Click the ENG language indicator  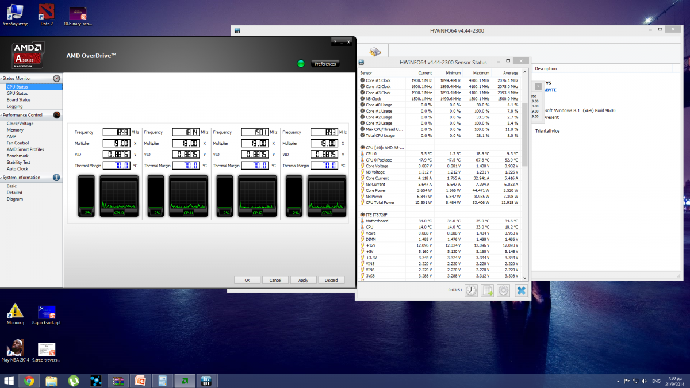656,381
